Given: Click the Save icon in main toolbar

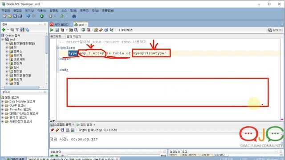Looking at the screenshot, I should pos(15,16).
